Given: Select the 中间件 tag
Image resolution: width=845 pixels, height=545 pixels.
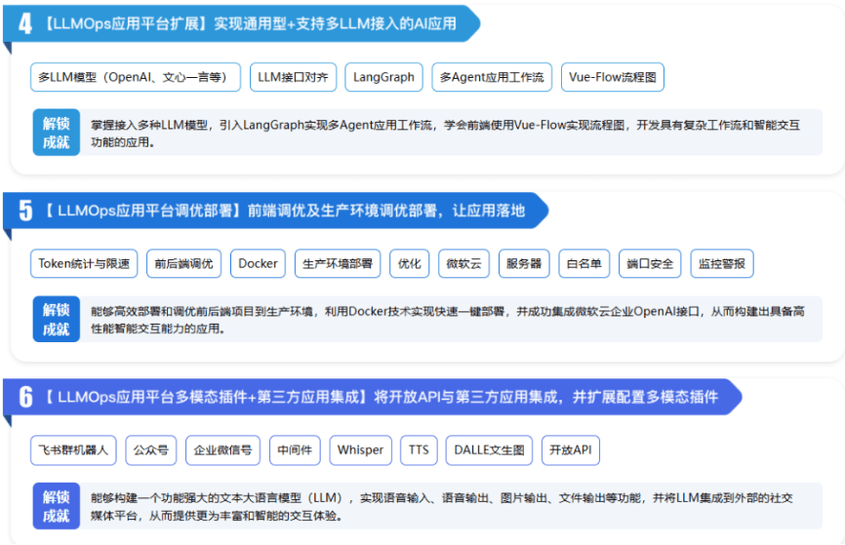Looking at the screenshot, I should 295,449.
